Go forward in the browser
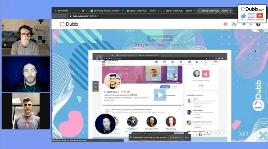The width and height of the screenshot is (268, 149). coord(59,16)
